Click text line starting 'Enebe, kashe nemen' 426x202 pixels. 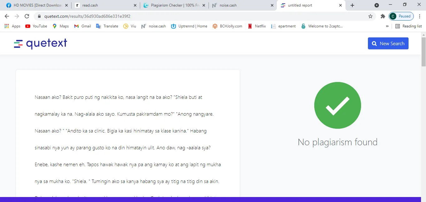(128, 165)
